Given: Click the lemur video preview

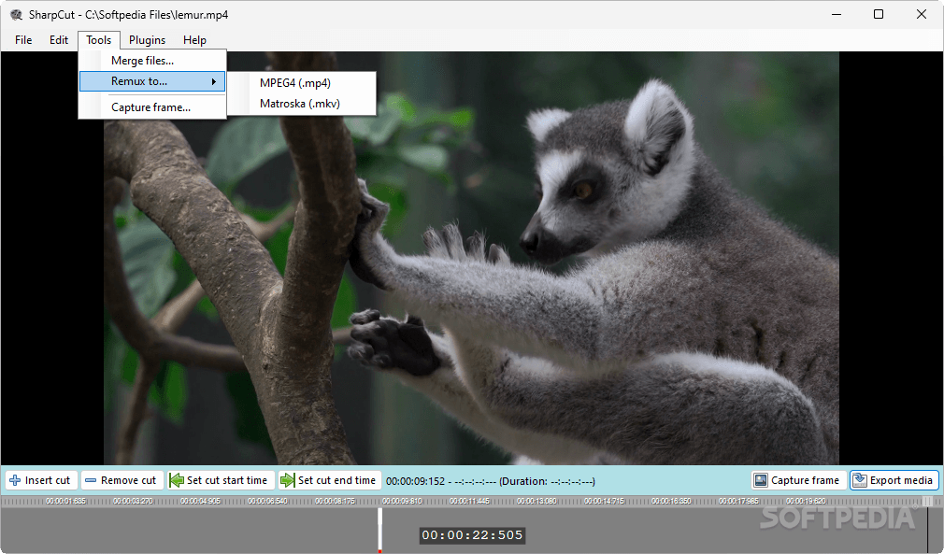Looking at the screenshot, I should coord(471,258).
